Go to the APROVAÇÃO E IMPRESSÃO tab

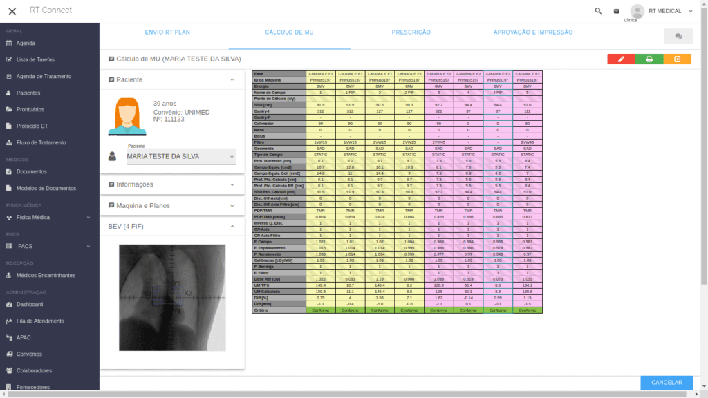[x=533, y=32]
